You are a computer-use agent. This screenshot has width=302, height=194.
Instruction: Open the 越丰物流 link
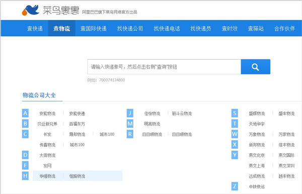coord(286,176)
